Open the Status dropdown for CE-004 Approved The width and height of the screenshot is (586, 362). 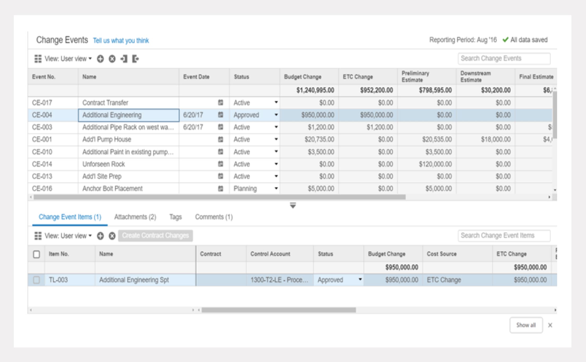click(276, 115)
